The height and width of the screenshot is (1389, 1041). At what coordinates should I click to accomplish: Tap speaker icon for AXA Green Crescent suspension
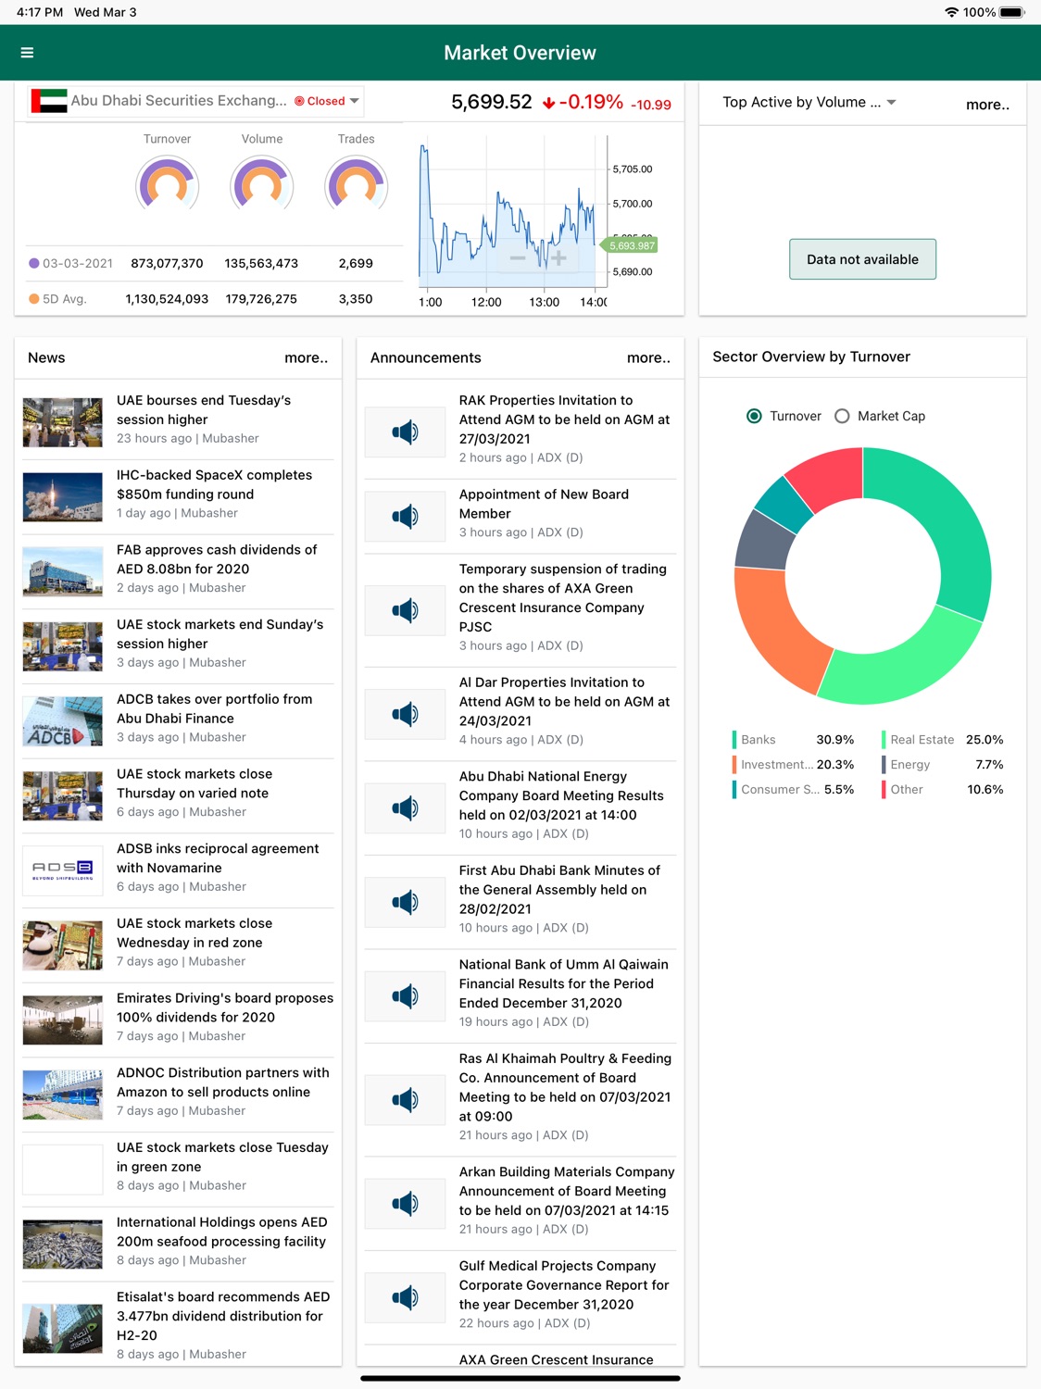406,610
